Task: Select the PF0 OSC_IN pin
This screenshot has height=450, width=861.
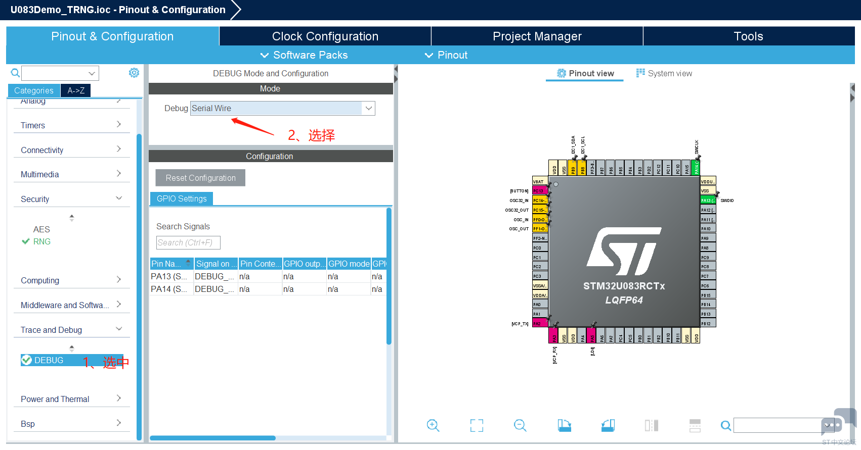Action: [540, 220]
